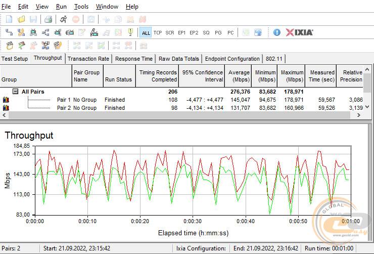Viewport: 374px width, 254px height.
Task: Click the green arrow checkered-flag icon
Action: [21, 46]
